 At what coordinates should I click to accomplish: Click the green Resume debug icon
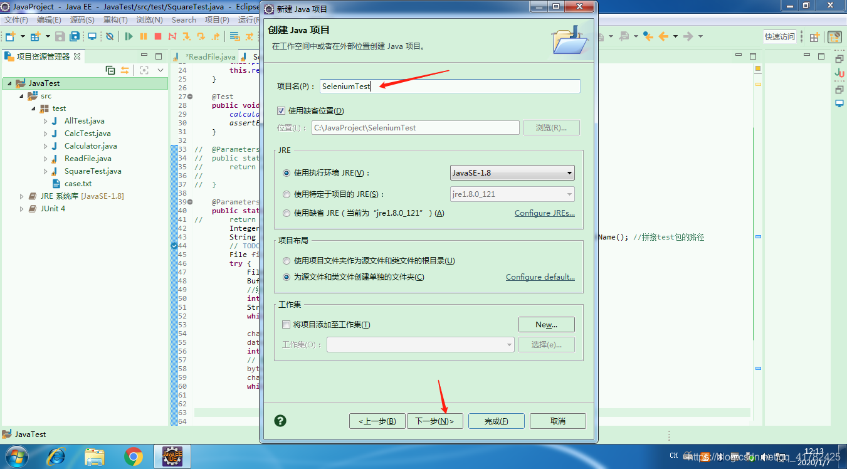[x=129, y=36]
